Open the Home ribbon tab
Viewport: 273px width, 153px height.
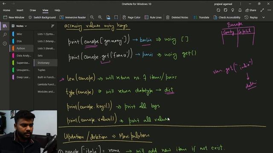coord(7,10)
